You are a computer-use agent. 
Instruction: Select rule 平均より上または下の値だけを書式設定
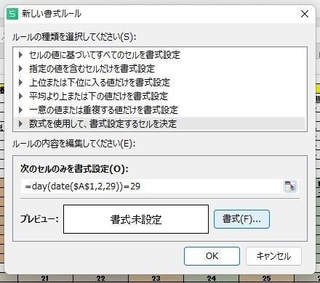tap(160, 97)
